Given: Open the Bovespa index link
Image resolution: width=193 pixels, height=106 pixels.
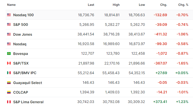Looking at the screenshot, I should [21, 54].
